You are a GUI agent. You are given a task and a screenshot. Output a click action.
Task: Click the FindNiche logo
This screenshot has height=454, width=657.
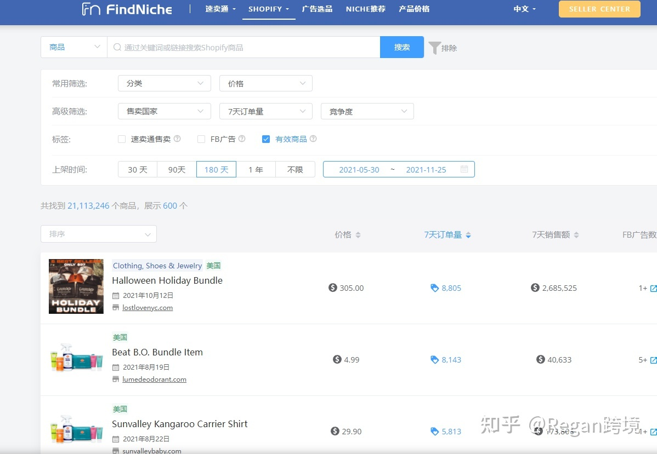[x=127, y=9]
